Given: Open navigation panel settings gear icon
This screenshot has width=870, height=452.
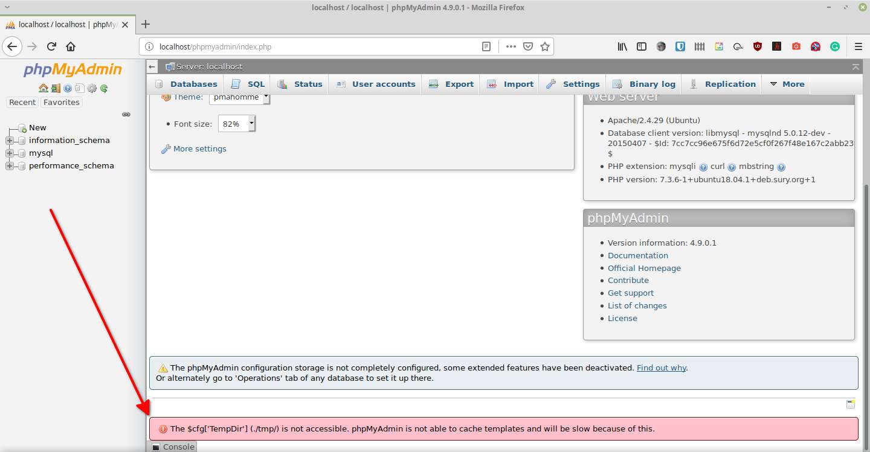Looking at the screenshot, I should [92, 88].
